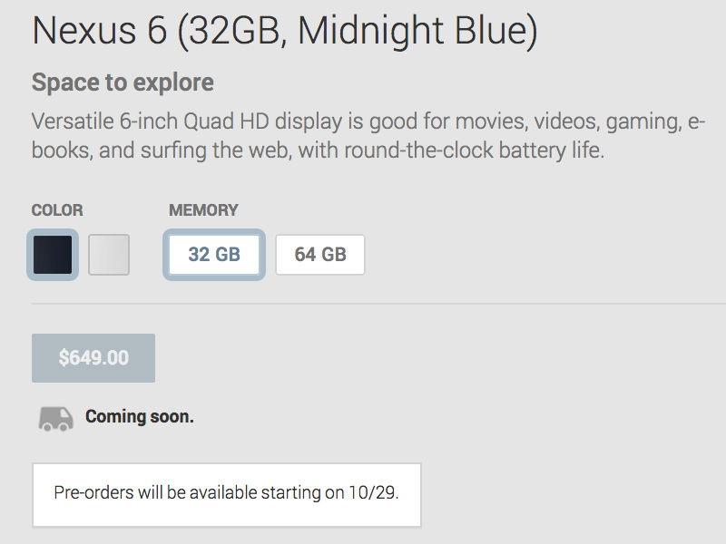Click the divider line below the options
The height and width of the screenshot is (544, 726).
point(378,304)
